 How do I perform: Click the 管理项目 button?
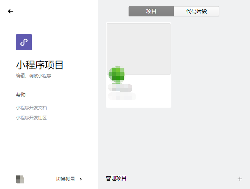[116, 178]
